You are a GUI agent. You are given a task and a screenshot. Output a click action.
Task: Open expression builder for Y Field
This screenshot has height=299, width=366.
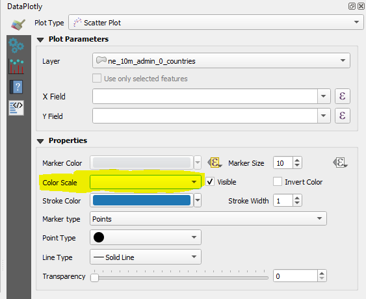(343, 116)
